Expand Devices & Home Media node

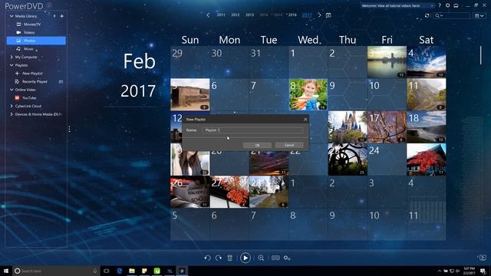[12, 114]
